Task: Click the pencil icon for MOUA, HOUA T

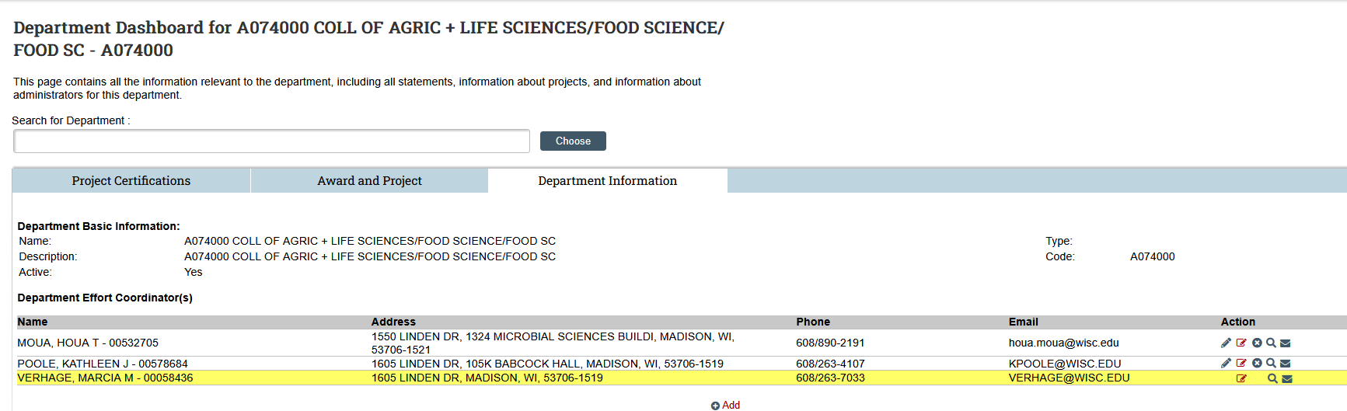Action: click(1226, 343)
